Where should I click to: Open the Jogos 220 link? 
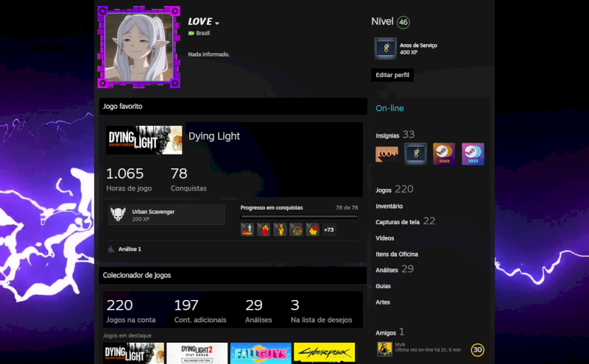[x=395, y=190]
